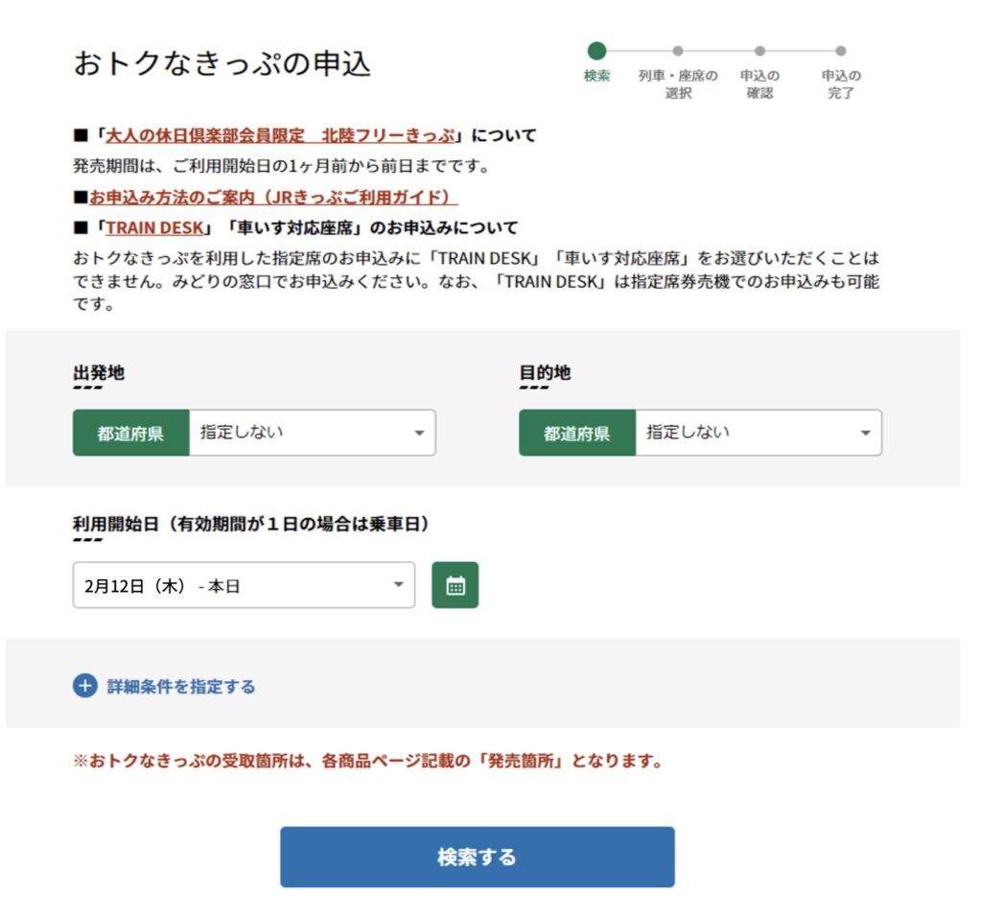Open the calendar date picker icon
Viewport: 982px width, 917px height.
(x=456, y=585)
